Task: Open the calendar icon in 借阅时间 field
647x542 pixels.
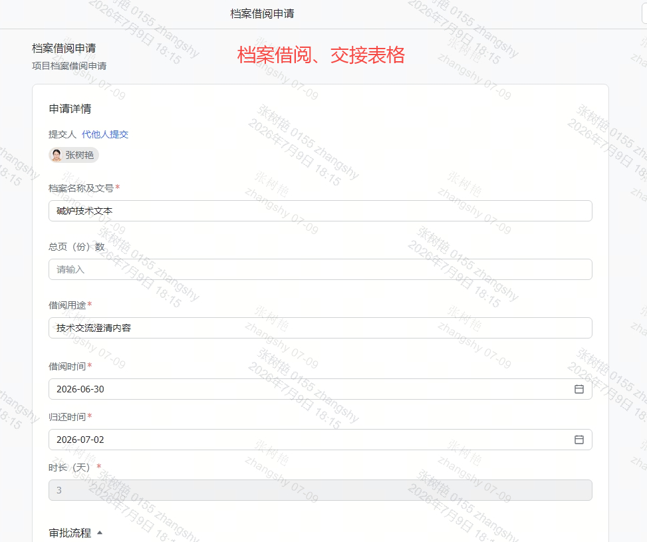Action: click(579, 389)
